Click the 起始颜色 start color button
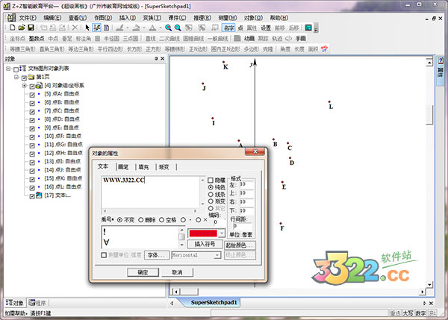The image size is (448, 320). click(x=240, y=245)
